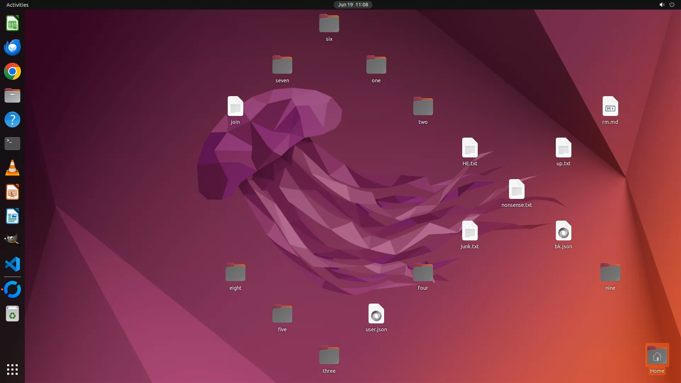
Task: Open Google Chrome in the dock
Action: coord(12,72)
